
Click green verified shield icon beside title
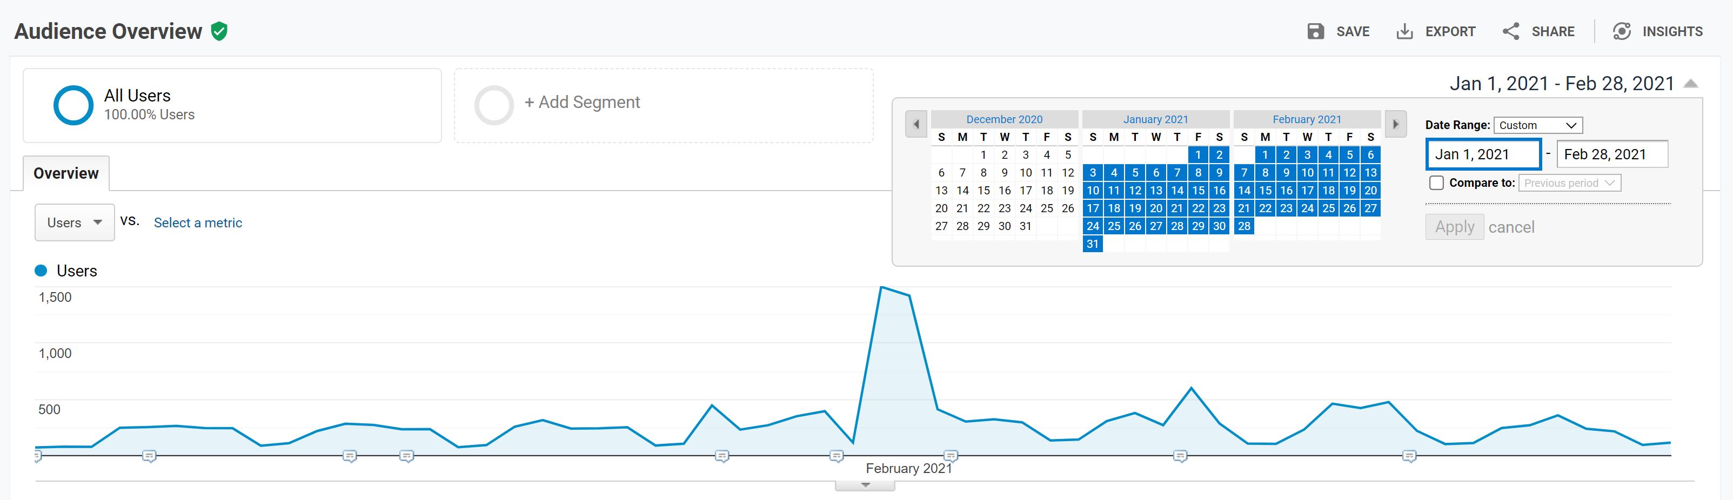click(219, 31)
